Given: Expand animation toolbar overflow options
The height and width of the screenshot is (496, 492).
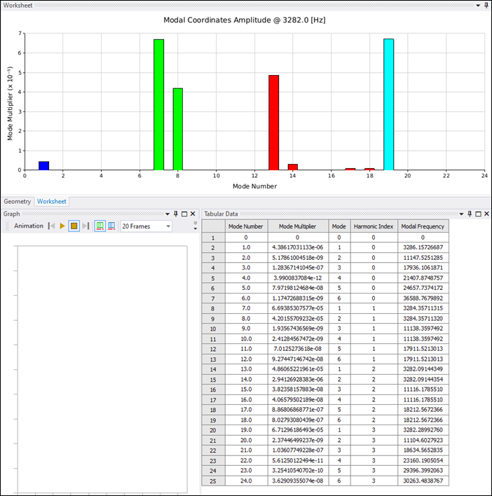Looking at the screenshot, I should point(196,226).
